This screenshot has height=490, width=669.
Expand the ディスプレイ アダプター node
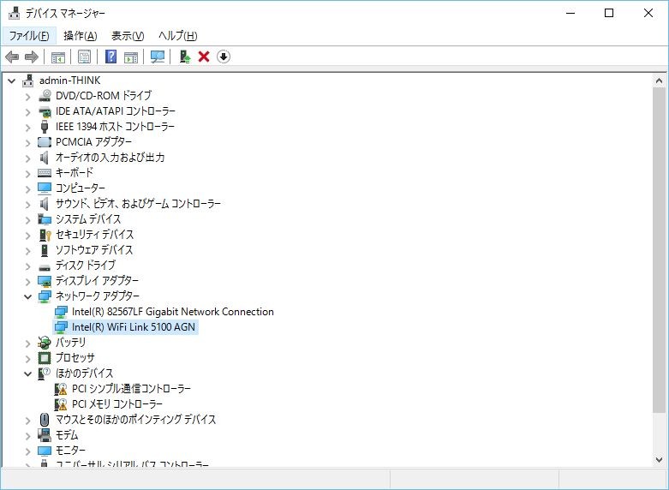(x=28, y=281)
